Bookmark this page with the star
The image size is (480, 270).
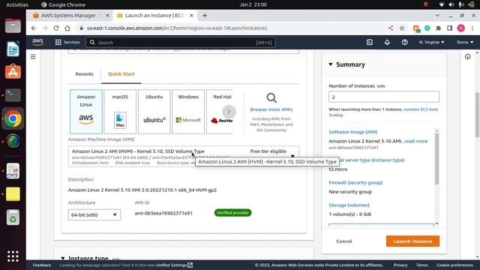[x=402, y=28]
